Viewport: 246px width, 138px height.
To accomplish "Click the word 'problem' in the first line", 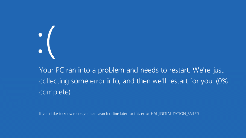I will point(111,70).
